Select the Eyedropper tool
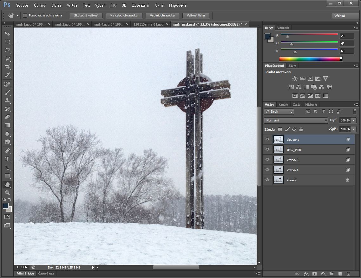This screenshot has height=278, width=361. (x=7, y=75)
